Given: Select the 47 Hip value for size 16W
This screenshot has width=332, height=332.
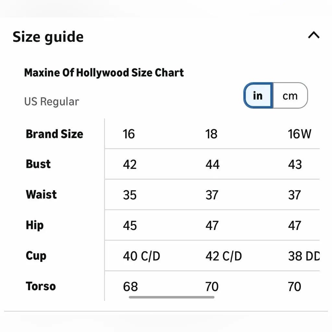Looking at the screenshot, I should tap(295, 225).
